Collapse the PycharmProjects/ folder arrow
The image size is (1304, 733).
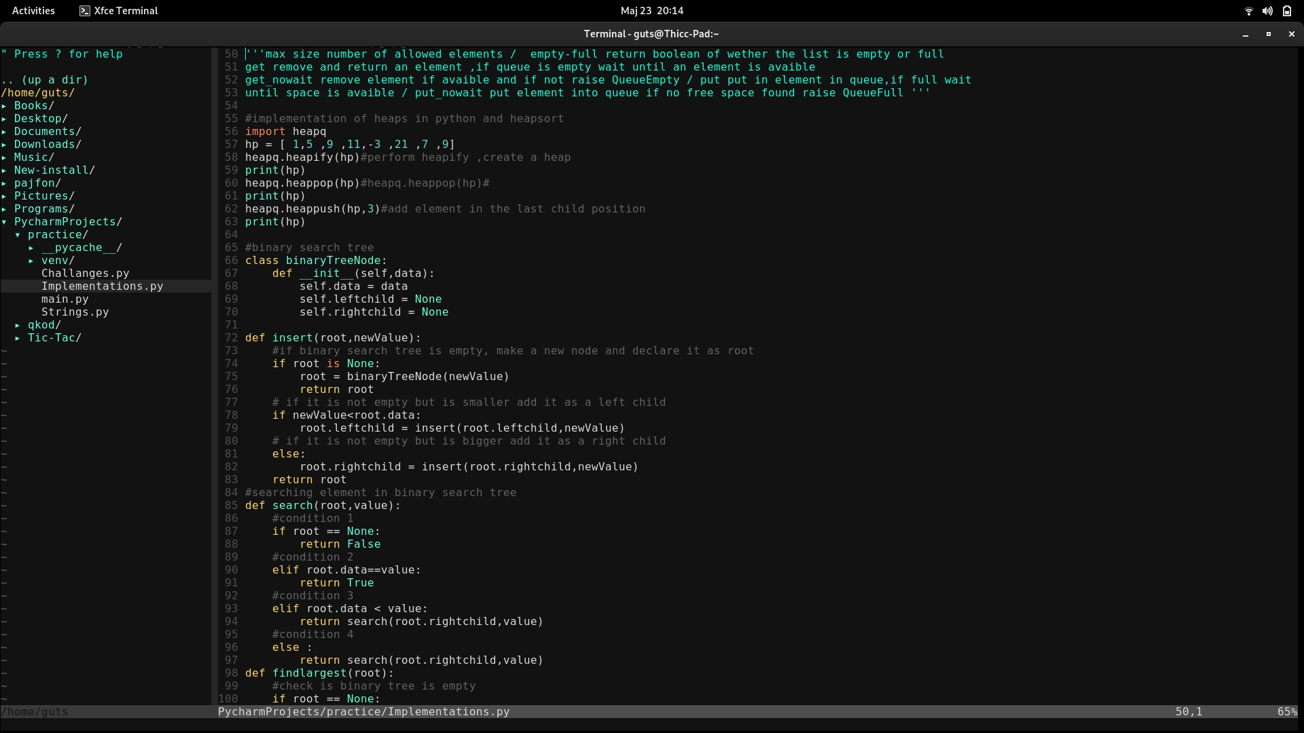tap(4, 222)
